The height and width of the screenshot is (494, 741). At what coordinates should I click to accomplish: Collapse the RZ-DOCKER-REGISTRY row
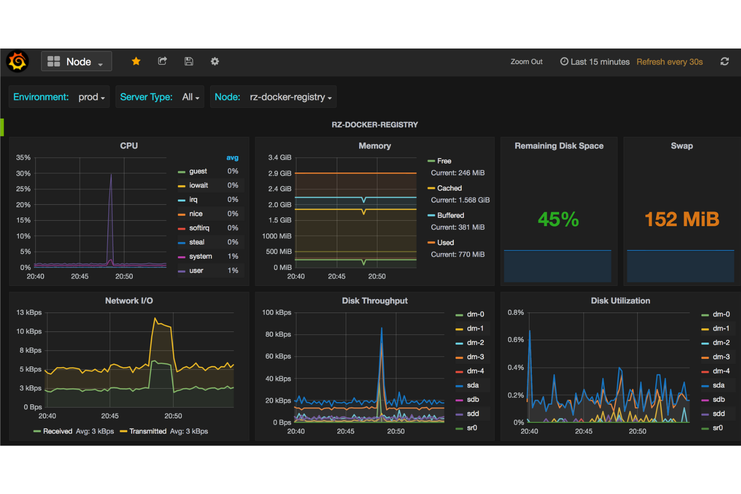tap(375, 125)
